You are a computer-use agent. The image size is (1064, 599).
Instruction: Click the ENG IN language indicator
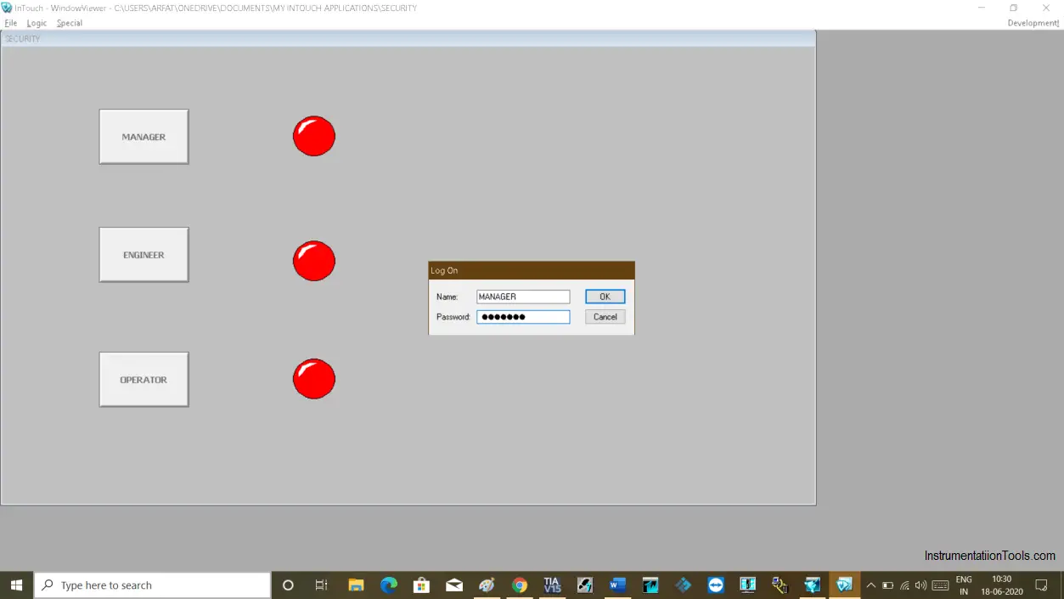(964, 585)
